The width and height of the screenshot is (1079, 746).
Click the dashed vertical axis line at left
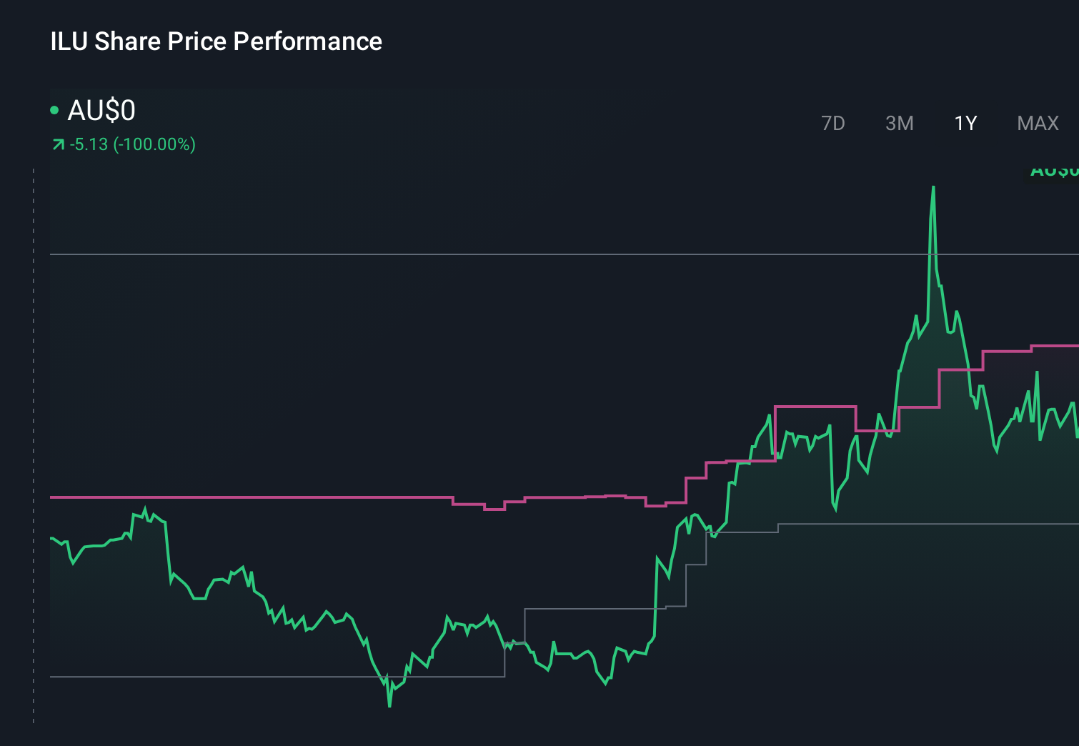[34, 443]
